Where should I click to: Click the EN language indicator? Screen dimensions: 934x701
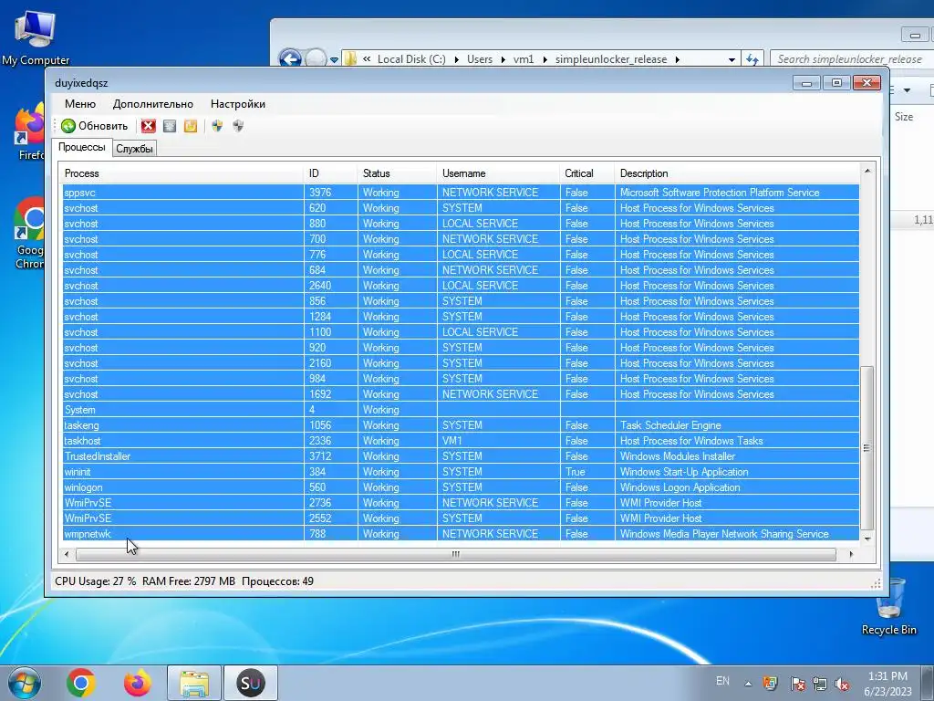pos(722,681)
